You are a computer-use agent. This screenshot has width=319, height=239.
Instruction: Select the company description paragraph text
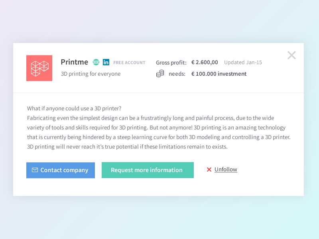tap(159, 127)
